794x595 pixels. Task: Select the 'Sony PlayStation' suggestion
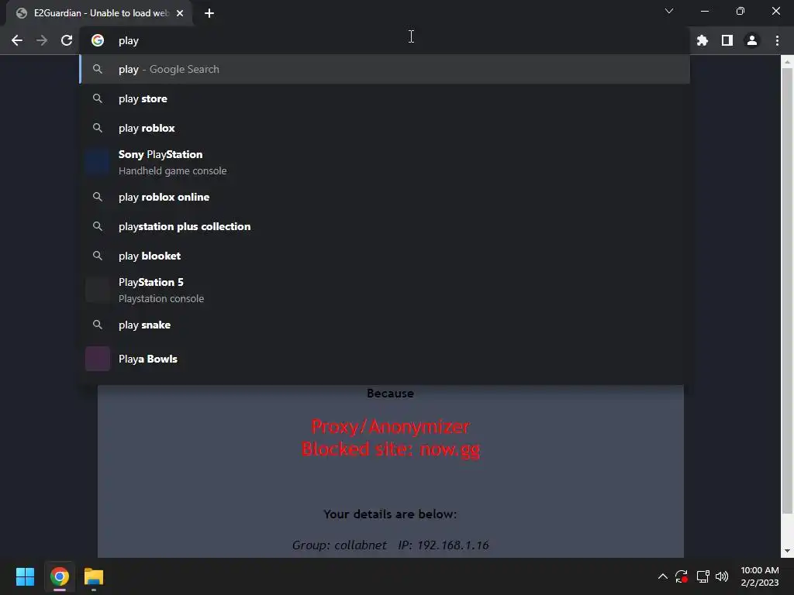click(x=385, y=163)
